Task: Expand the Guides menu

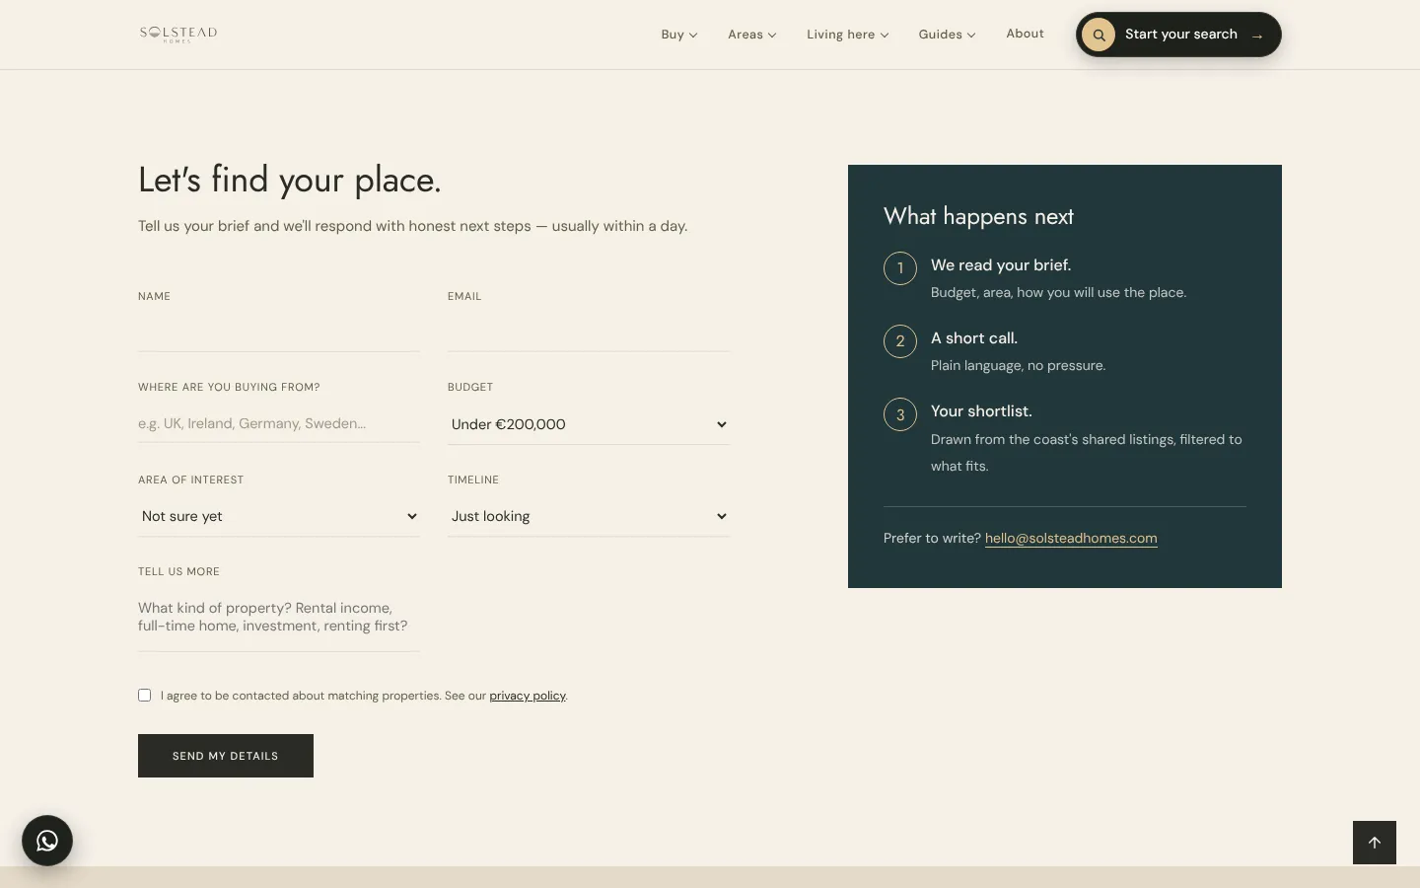Action: (x=947, y=35)
